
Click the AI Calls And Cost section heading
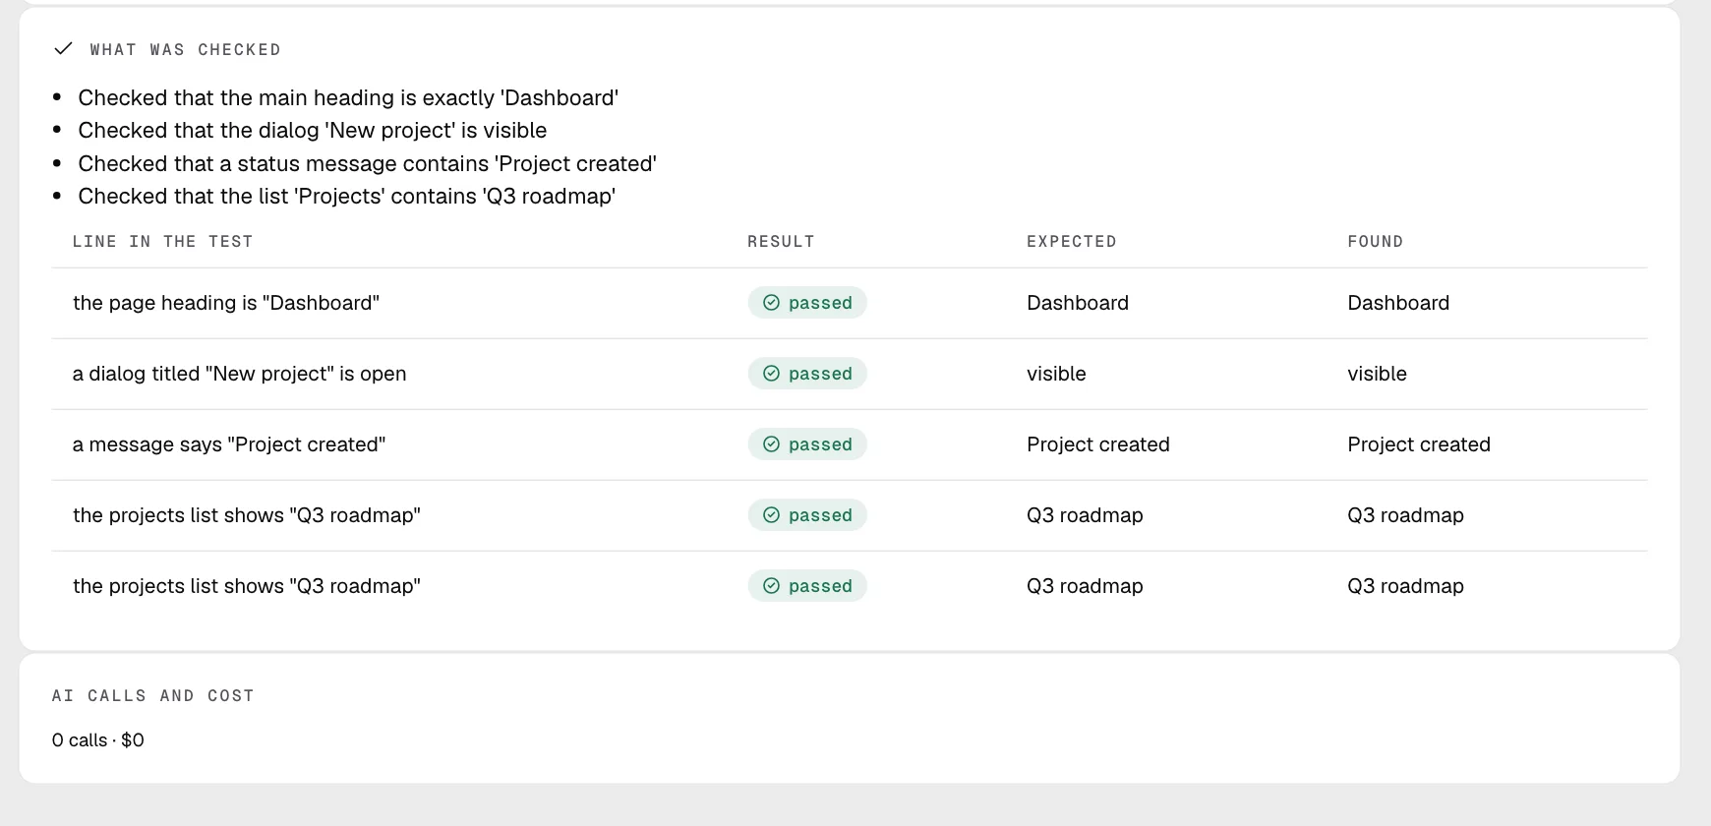(x=153, y=696)
